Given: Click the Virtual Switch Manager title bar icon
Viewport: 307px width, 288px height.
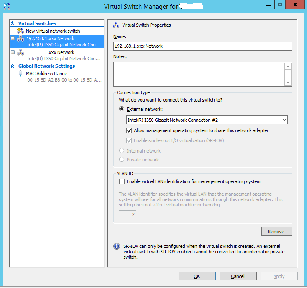Looking at the screenshot, I should 7,6.
